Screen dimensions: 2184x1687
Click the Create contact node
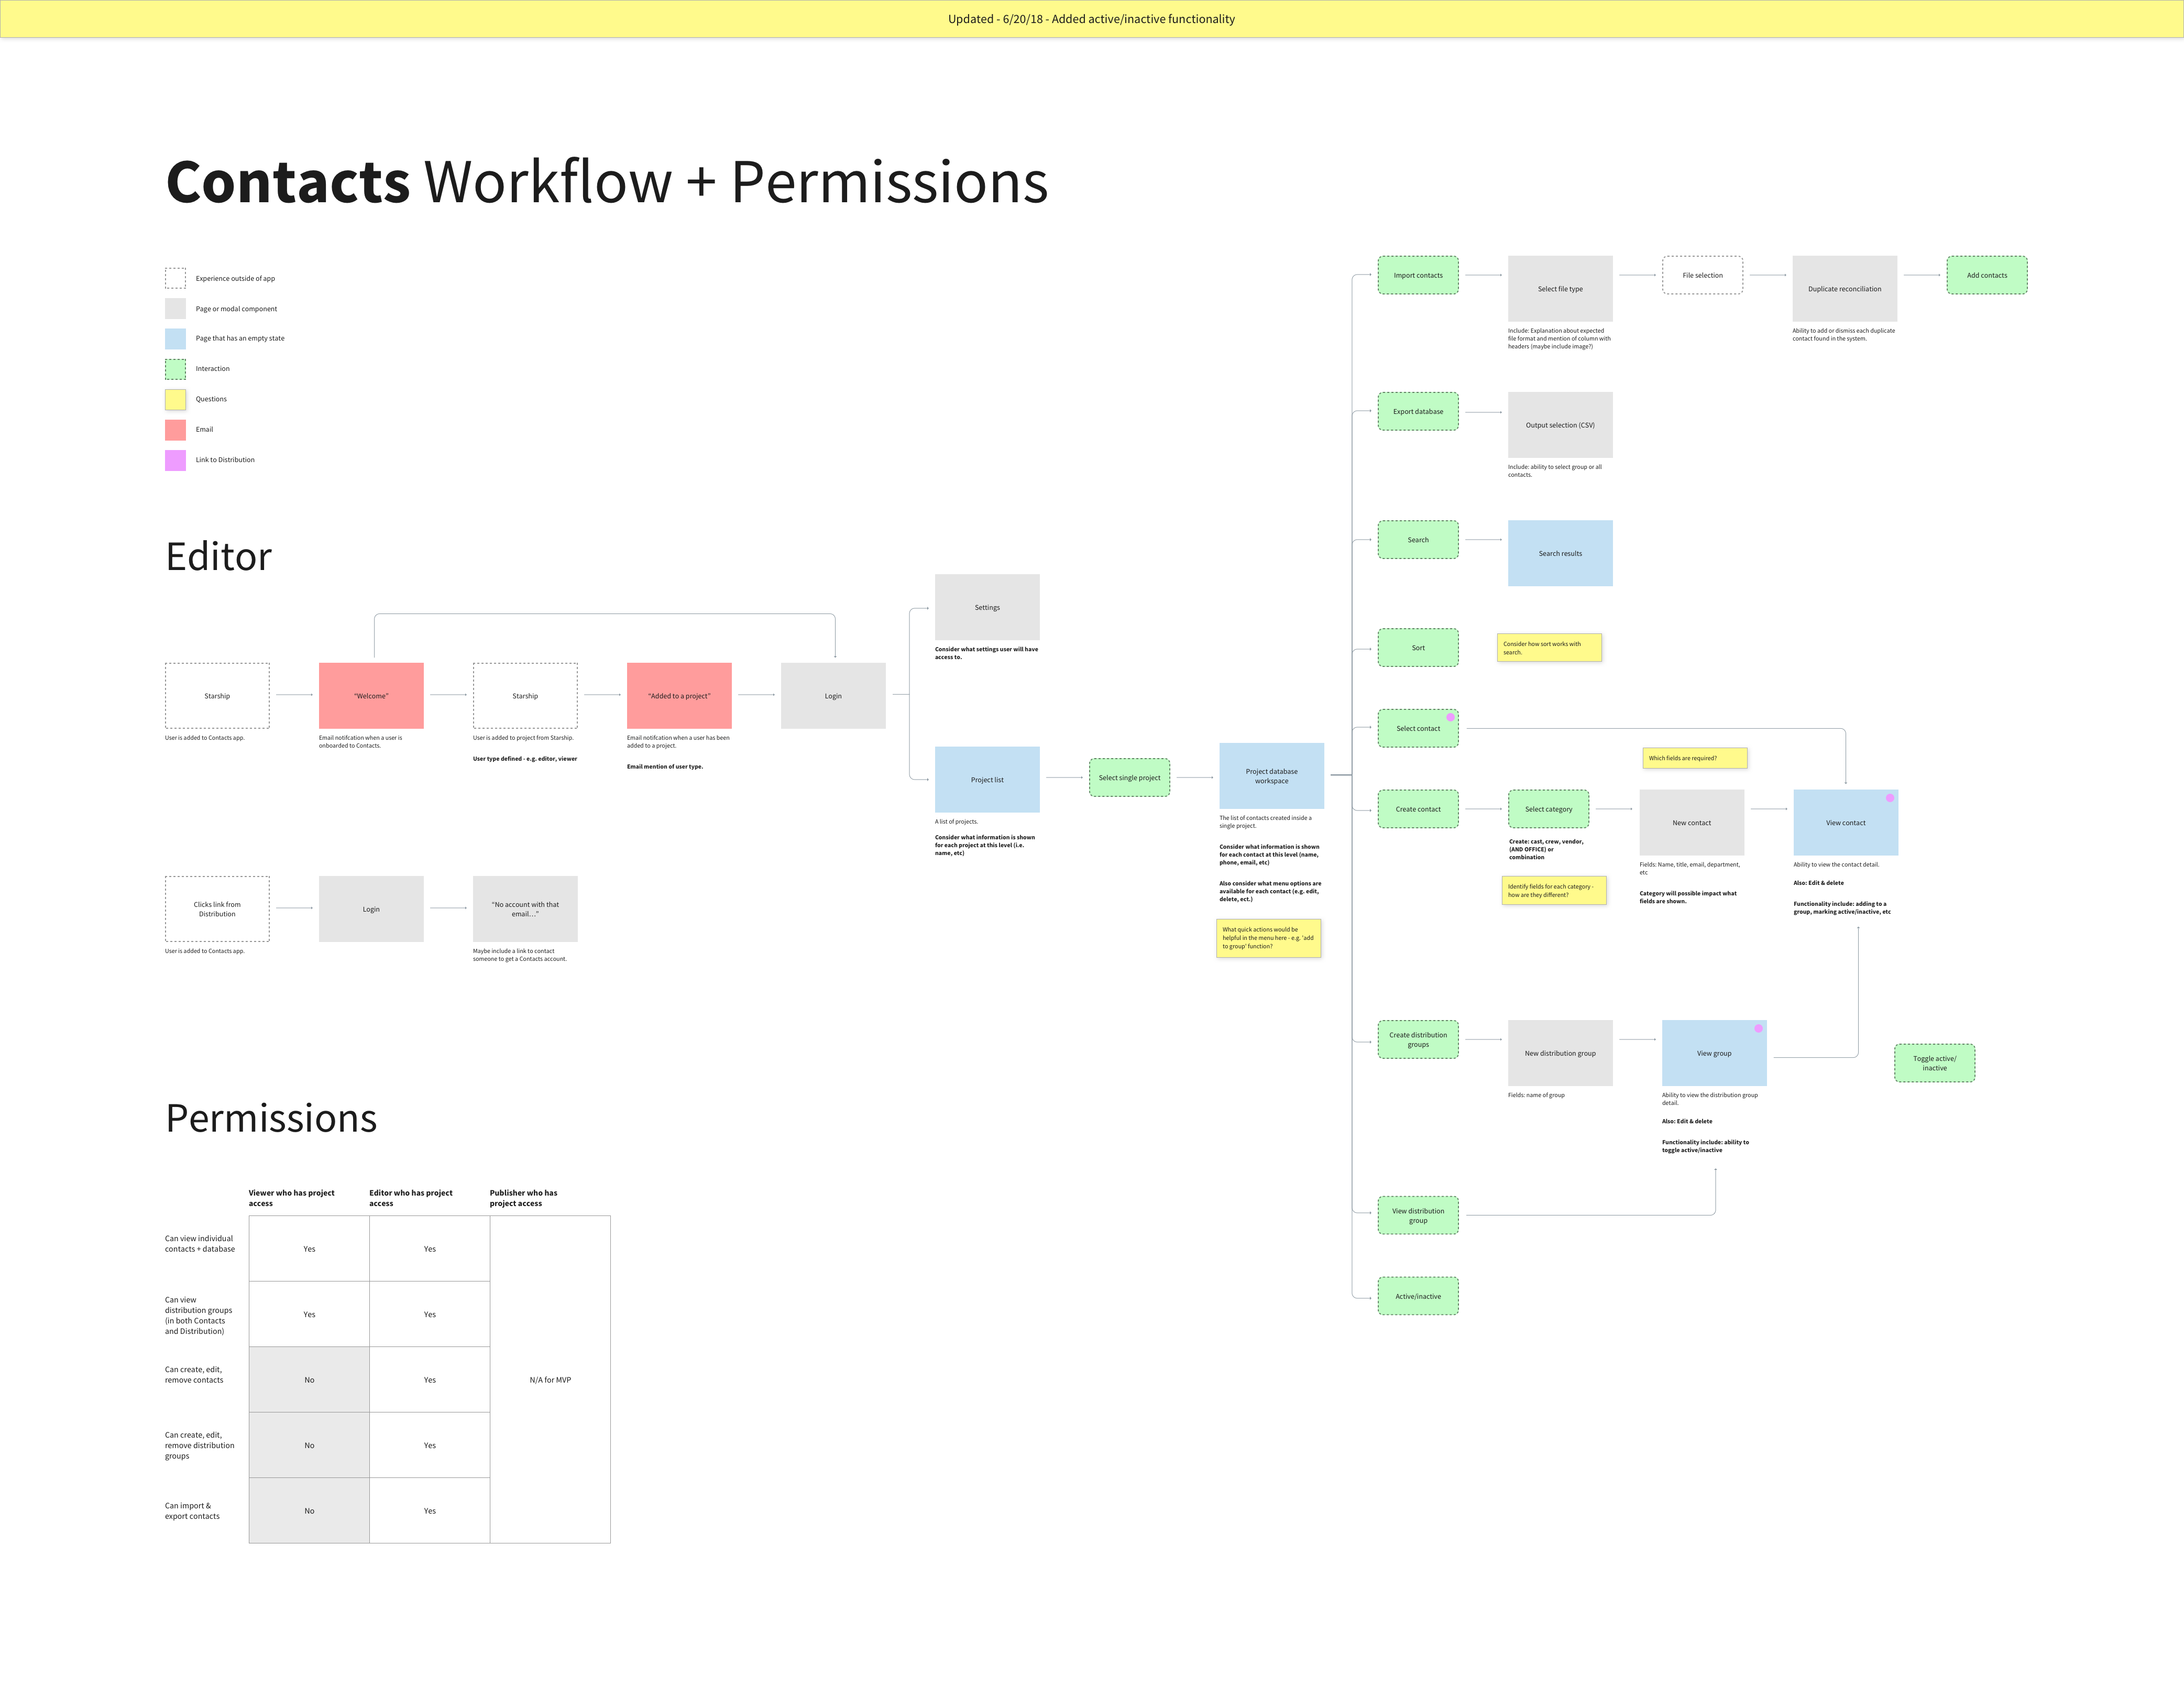1418,808
